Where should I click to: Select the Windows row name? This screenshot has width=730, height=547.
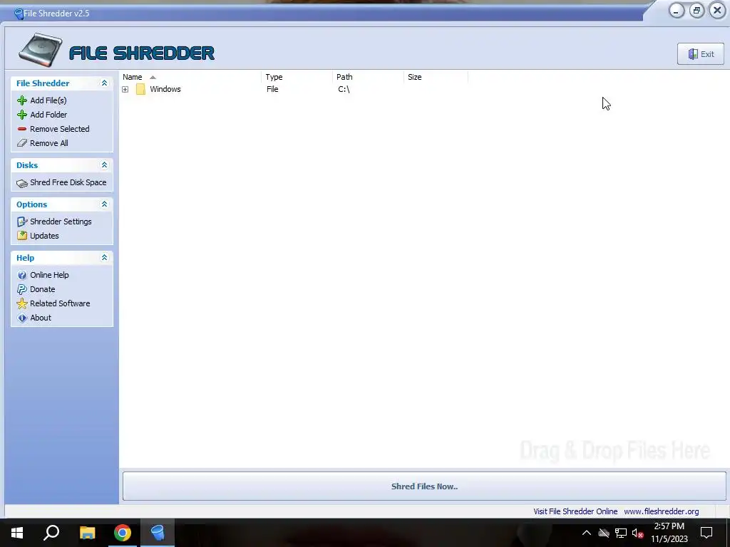pos(165,89)
